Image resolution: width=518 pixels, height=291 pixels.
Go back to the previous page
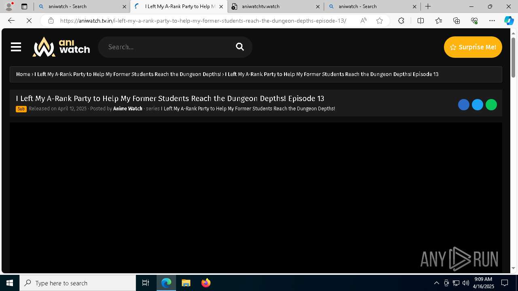(x=11, y=21)
